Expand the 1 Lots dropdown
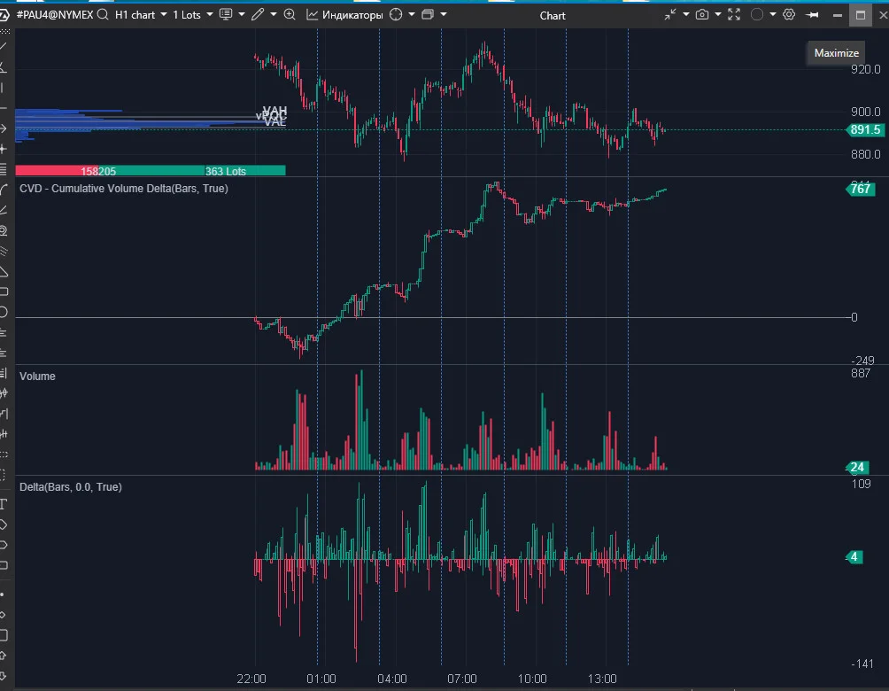Image resolution: width=889 pixels, height=691 pixels. point(193,15)
